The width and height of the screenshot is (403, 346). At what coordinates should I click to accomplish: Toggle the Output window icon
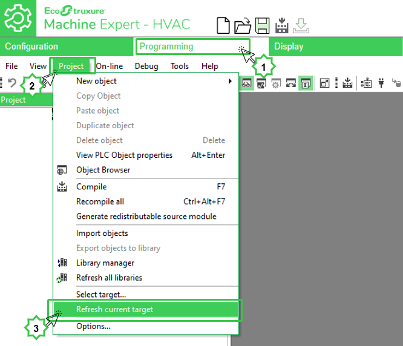306,83
